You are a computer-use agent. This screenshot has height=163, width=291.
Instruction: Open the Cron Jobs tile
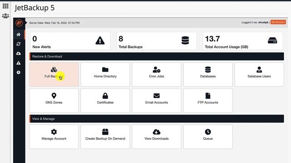point(156,74)
